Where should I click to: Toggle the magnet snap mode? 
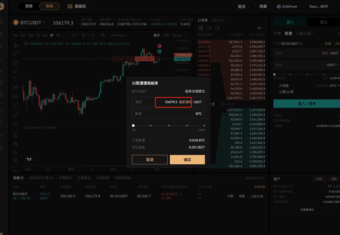15,136
